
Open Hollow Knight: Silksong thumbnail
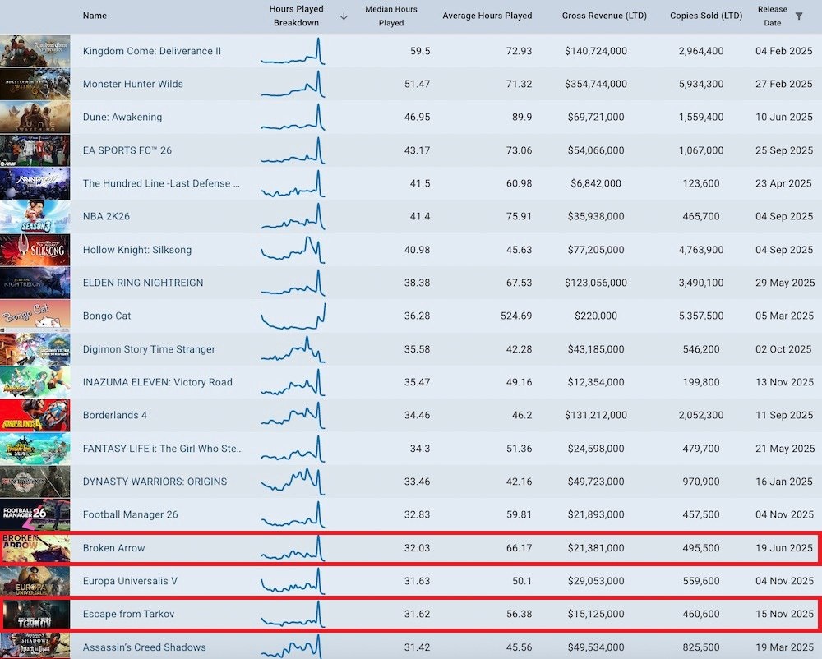click(x=35, y=250)
